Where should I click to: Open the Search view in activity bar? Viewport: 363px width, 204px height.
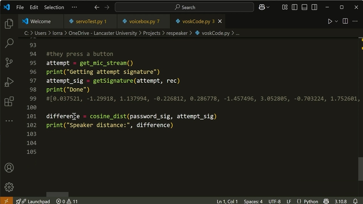click(x=9, y=43)
